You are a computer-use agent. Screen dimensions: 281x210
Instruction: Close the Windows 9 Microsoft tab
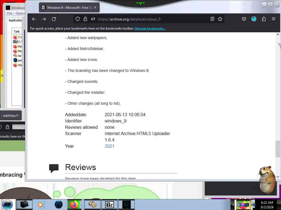click(95, 7)
